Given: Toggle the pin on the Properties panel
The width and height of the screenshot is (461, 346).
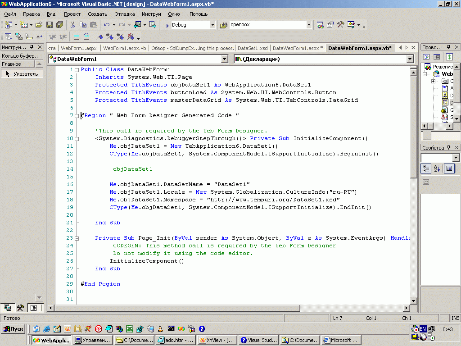Looking at the screenshot, I should coord(449,147).
